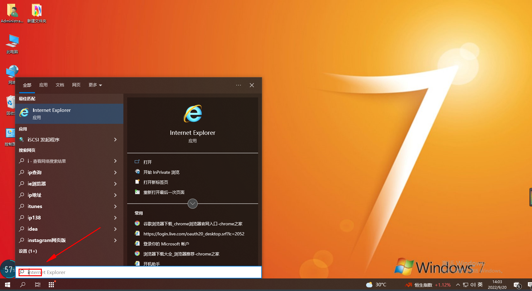
Task: Expand arrow for idea suggestion
Action: (115, 229)
